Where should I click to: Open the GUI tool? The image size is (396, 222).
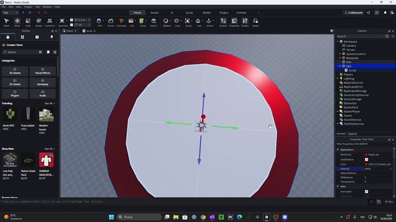point(131,22)
